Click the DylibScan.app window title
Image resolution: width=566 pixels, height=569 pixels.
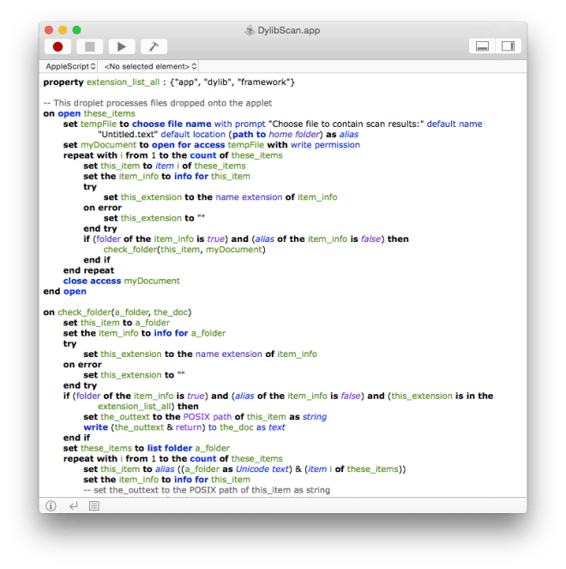[289, 30]
